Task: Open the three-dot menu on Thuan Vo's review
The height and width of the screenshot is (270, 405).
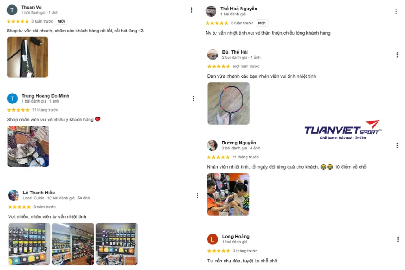Action: 191,10
